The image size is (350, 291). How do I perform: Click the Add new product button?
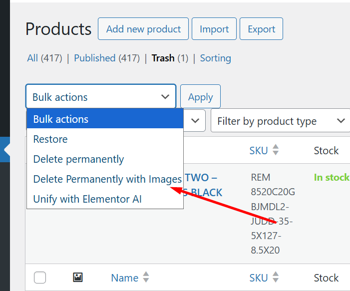pyautogui.click(x=143, y=29)
